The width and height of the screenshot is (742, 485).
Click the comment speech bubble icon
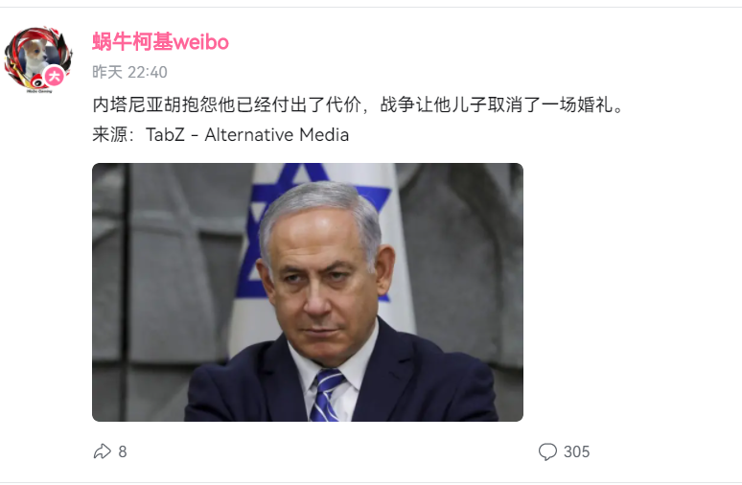pyautogui.click(x=547, y=451)
